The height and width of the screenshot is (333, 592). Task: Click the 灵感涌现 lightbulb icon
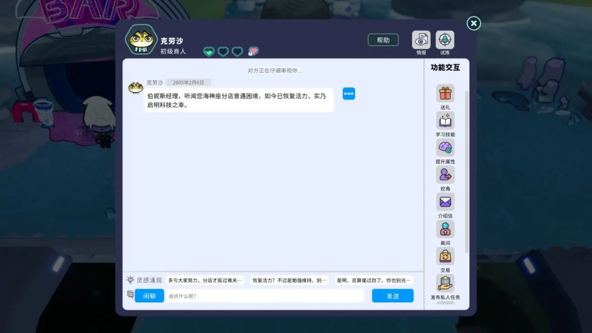pyautogui.click(x=130, y=280)
